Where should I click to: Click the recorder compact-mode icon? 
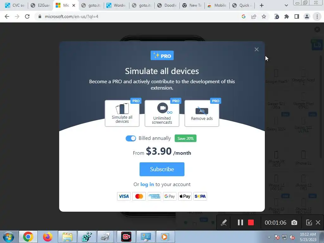pyautogui.click(x=309, y=222)
